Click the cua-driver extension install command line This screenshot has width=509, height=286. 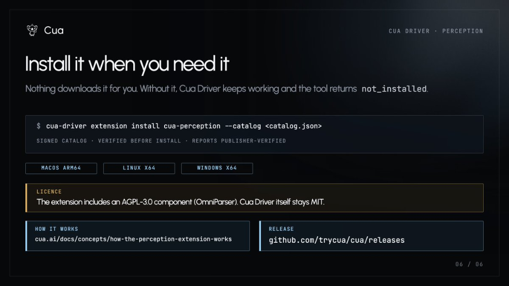click(x=184, y=126)
